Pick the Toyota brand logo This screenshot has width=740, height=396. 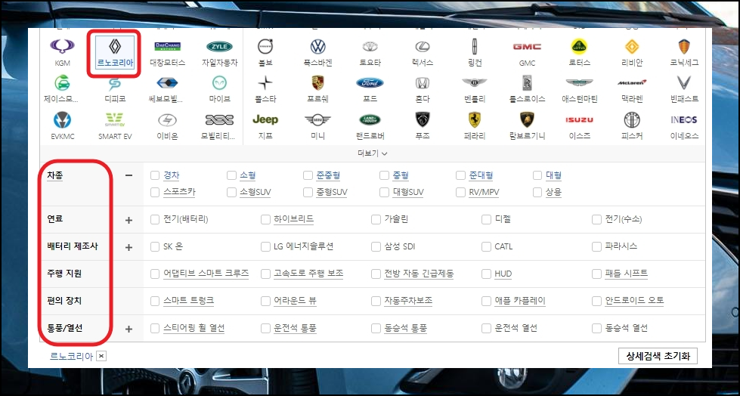click(370, 46)
